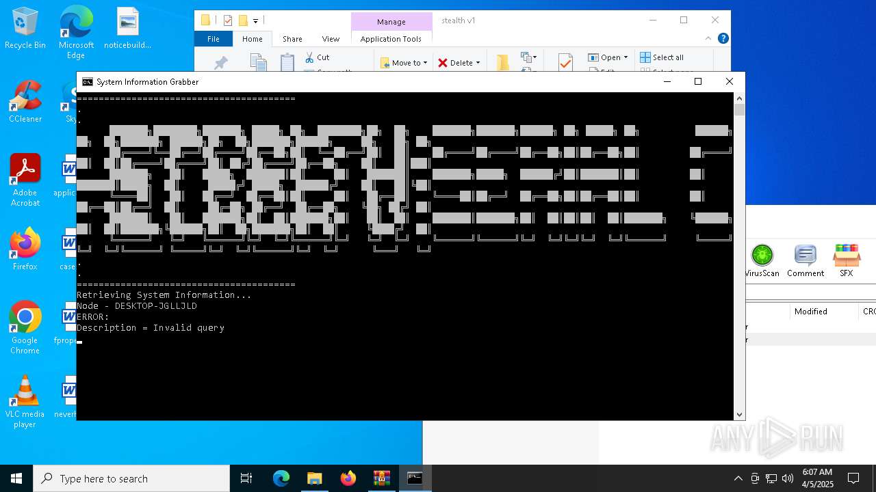The image size is (876, 492).
Task: Open the Customize Quick Access Toolbar dropdown
Action: pos(255,20)
